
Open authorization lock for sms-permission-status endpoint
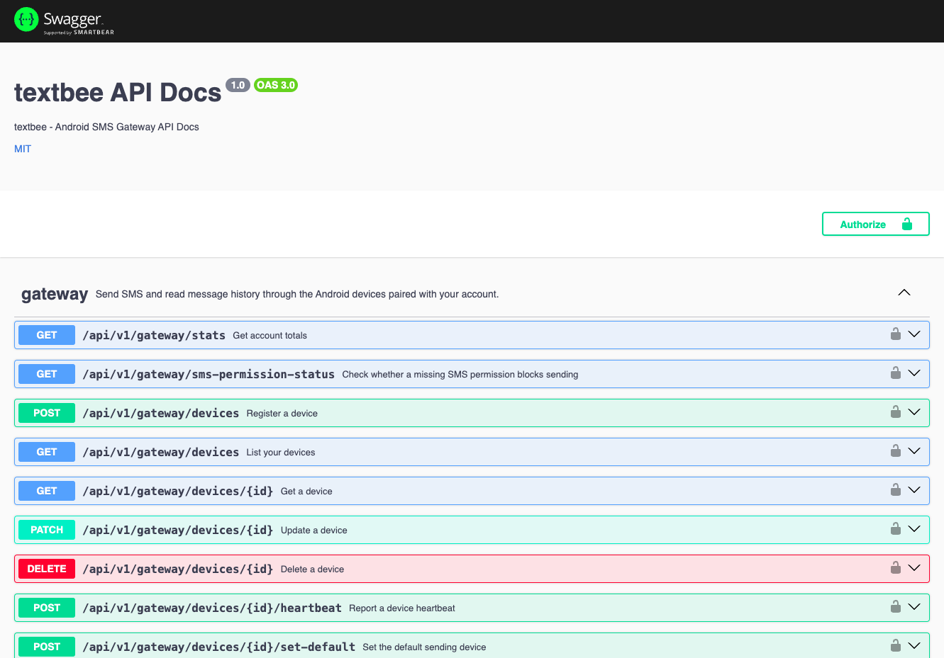[896, 373]
